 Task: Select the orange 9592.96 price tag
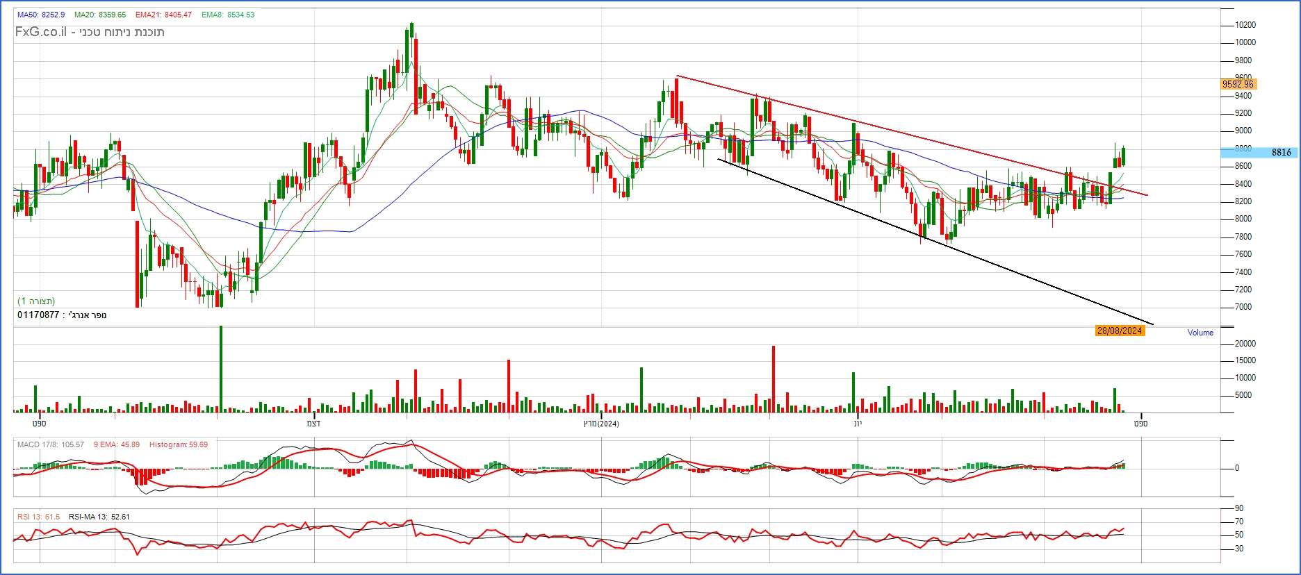coord(1238,84)
